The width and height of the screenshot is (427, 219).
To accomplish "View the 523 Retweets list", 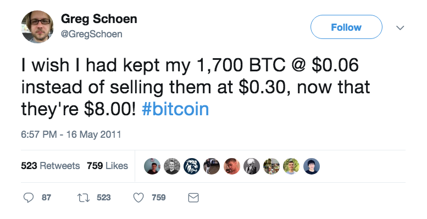I will [51, 166].
